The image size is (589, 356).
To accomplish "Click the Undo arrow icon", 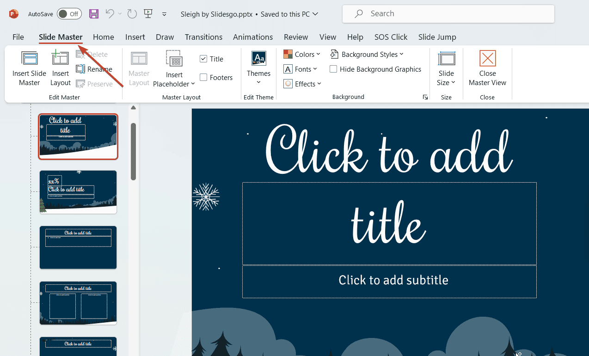I will click(x=110, y=14).
